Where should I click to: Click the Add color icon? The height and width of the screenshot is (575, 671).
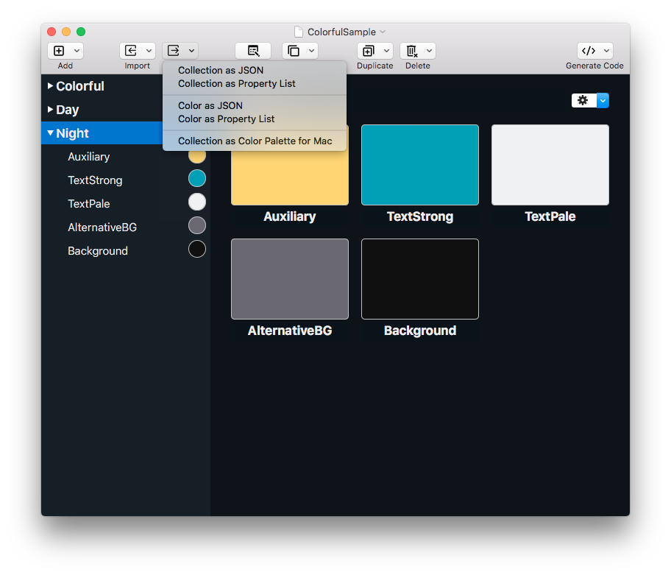59,50
